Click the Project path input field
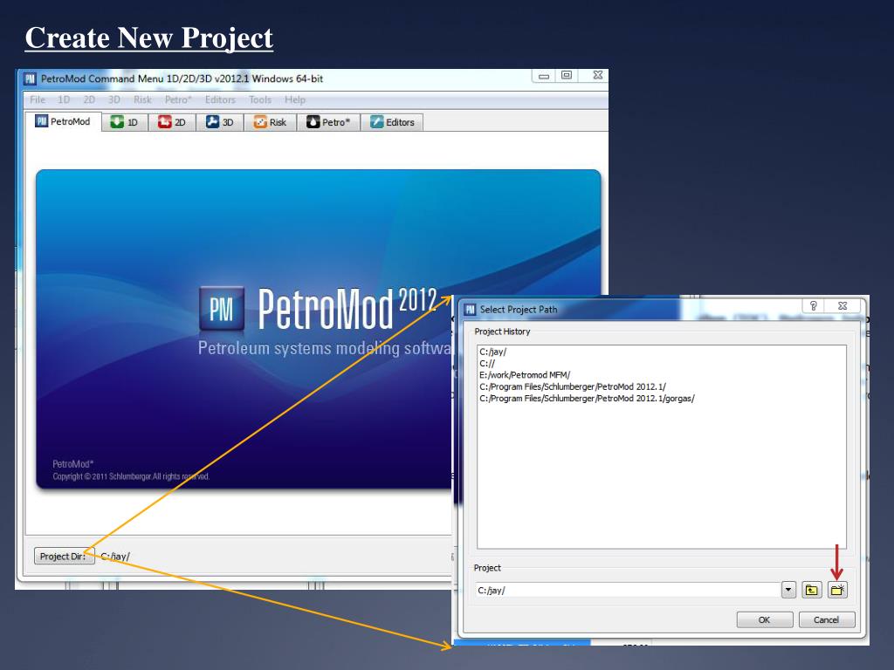The image size is (894, 670). point(627,591)
